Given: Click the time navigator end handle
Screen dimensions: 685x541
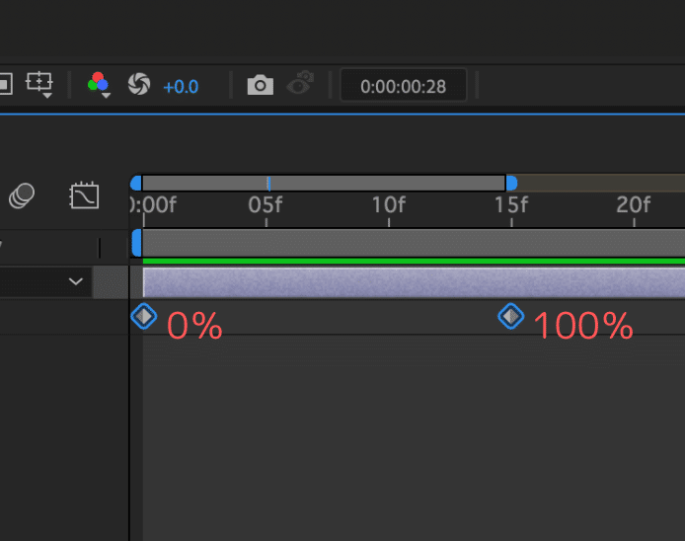Looking at the screenshot, I should (x=510, y=183).
